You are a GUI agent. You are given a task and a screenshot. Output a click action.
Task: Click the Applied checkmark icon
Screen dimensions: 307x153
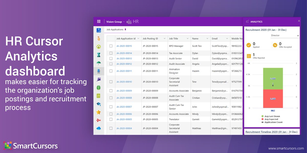coord(248,45)
